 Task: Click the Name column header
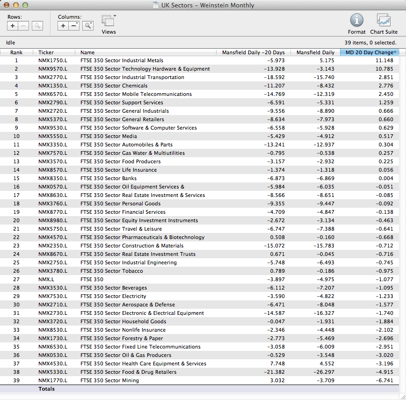(87, 52)
